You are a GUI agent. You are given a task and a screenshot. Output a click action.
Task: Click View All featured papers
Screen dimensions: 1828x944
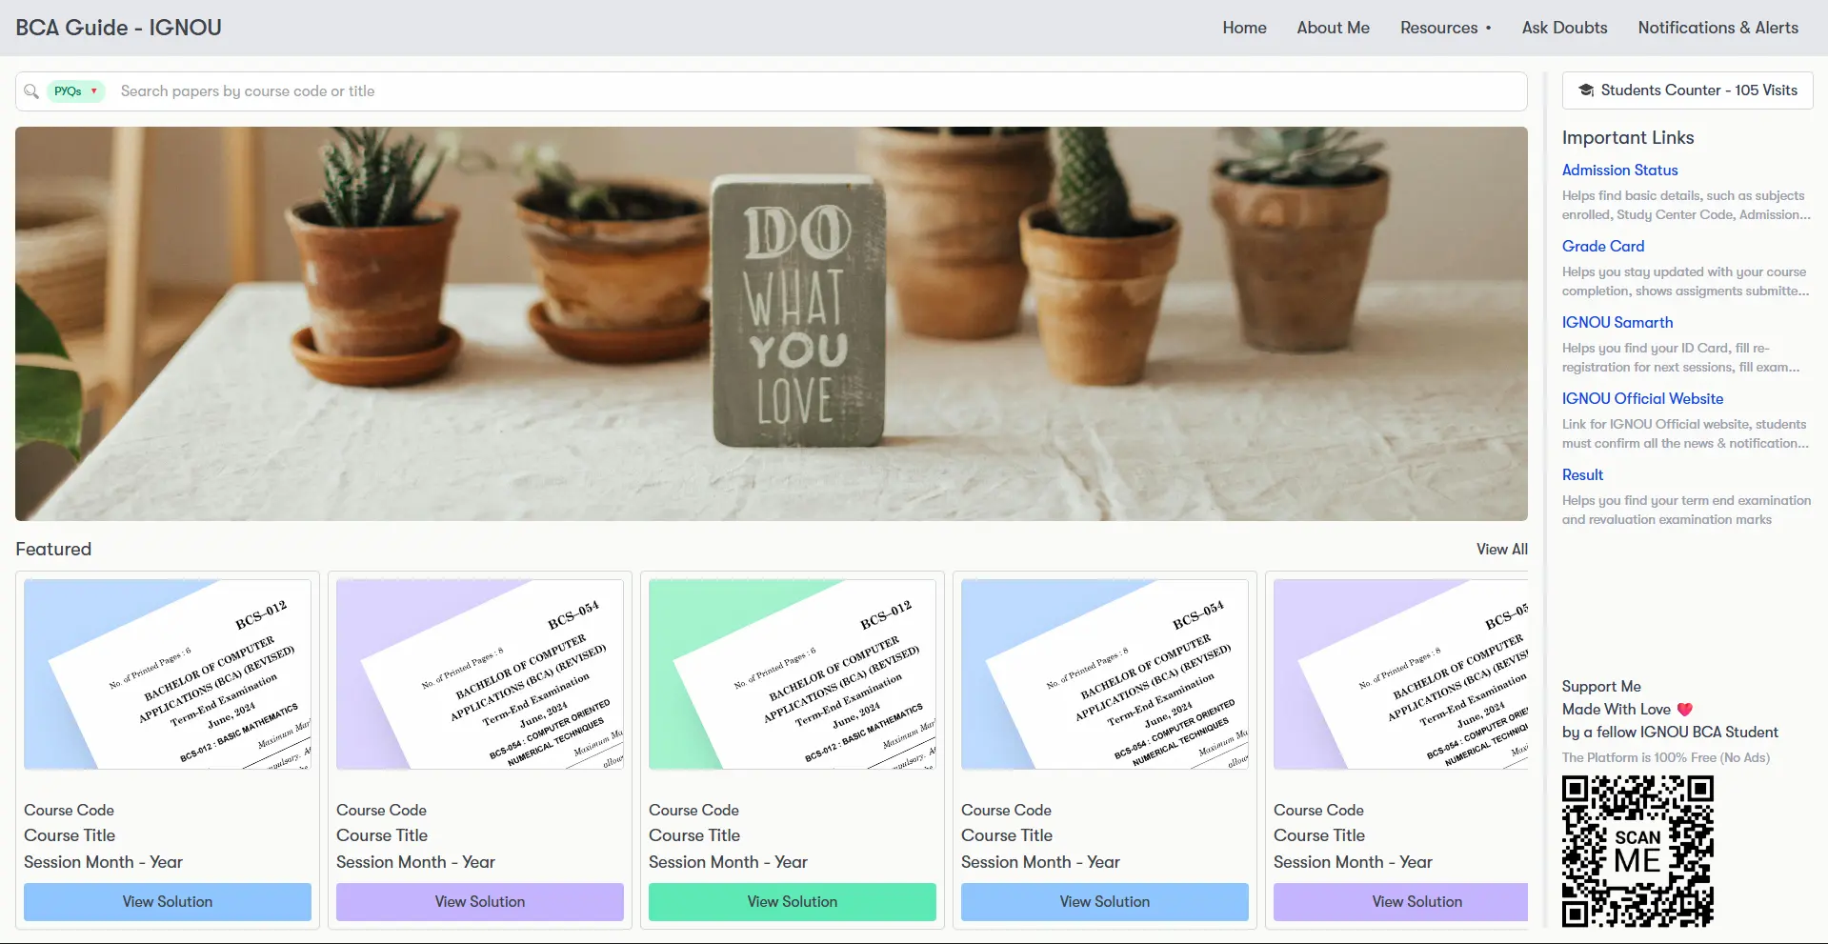pos(1501,550)
